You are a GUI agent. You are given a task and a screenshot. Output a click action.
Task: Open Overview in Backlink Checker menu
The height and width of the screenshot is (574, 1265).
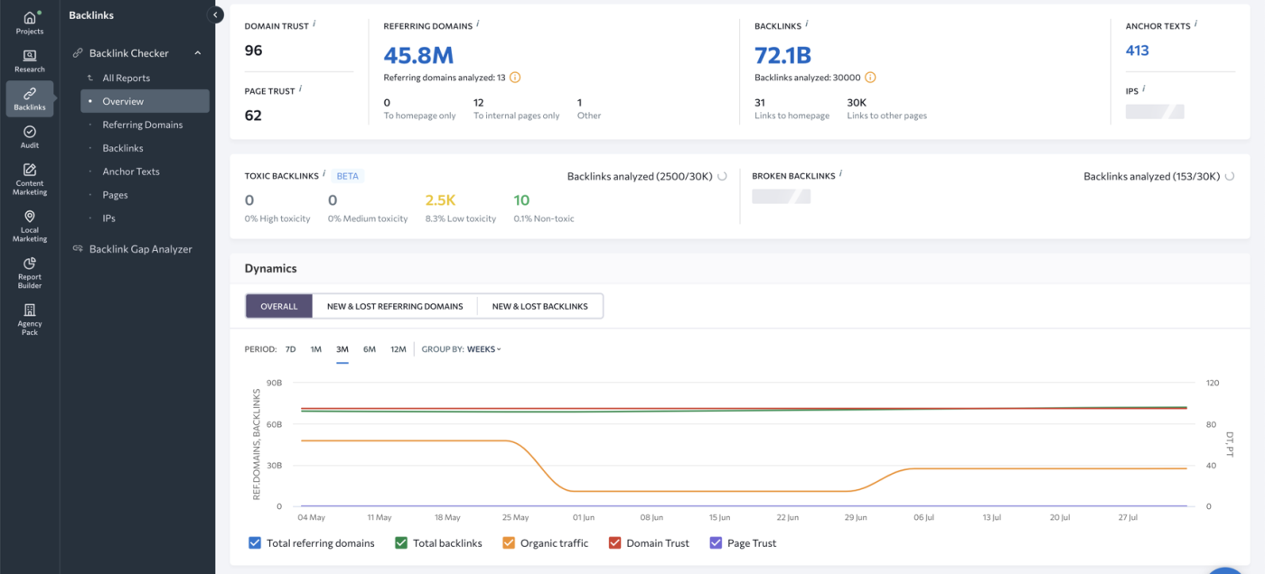pos(145,101)
